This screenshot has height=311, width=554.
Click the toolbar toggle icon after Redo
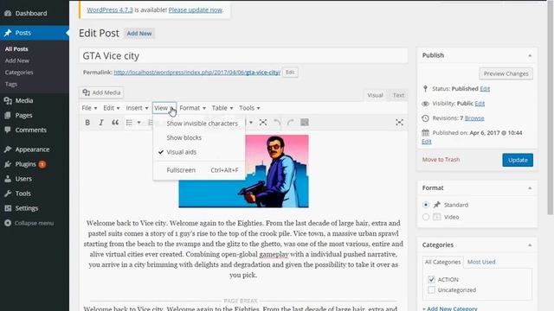click(x=304, y=123)
